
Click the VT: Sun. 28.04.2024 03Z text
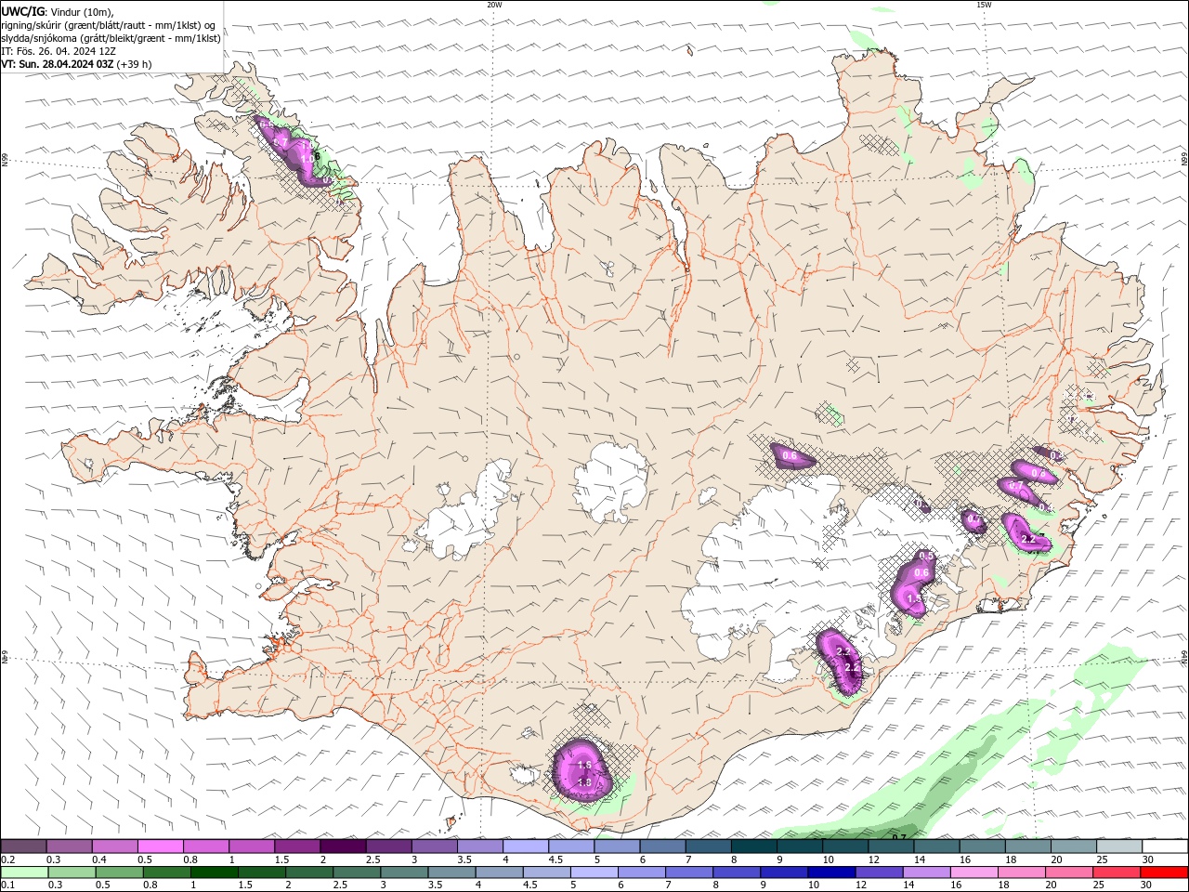click(x=58, y=64)
